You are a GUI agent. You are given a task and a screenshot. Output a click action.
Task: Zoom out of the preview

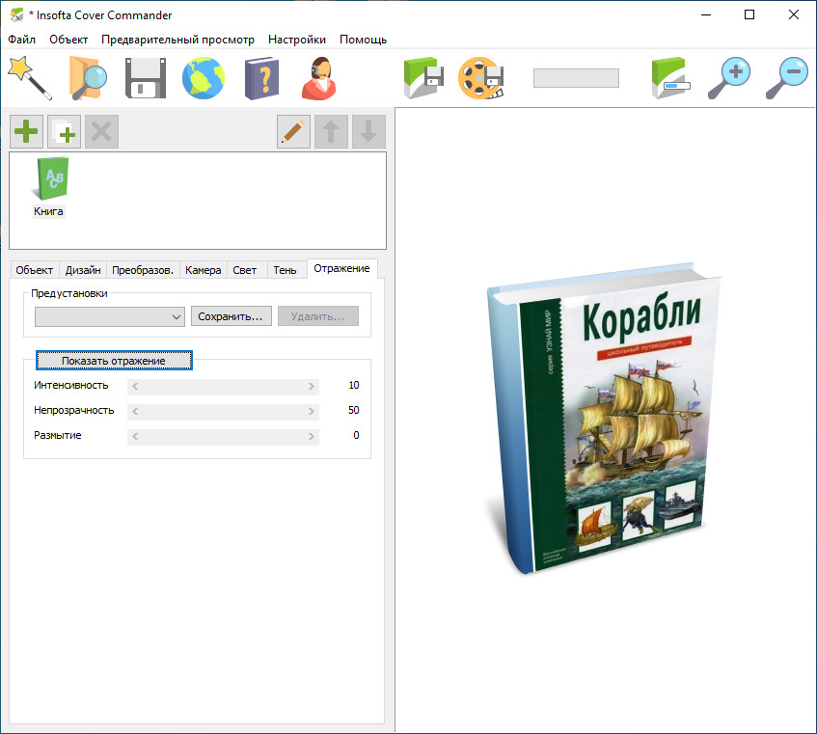(786, 77)
